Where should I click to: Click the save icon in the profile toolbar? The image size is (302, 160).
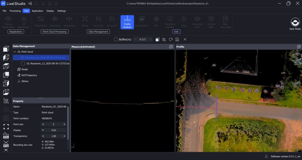(177, 39)
